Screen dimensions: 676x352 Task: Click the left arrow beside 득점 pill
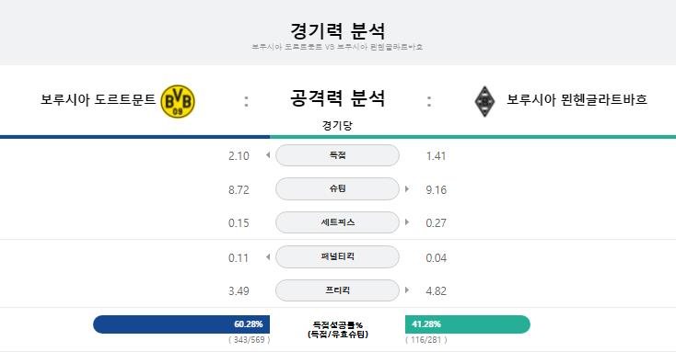(268, 155)
